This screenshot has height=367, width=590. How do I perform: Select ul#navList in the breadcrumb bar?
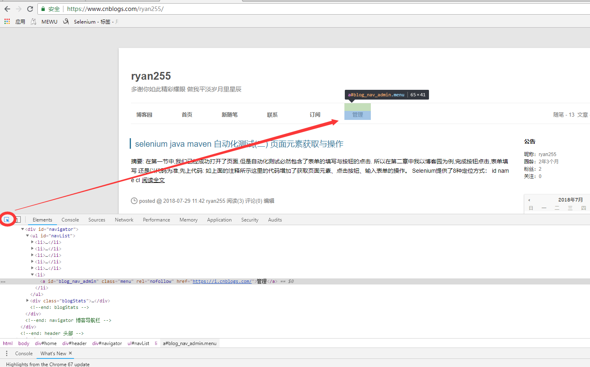138,343
